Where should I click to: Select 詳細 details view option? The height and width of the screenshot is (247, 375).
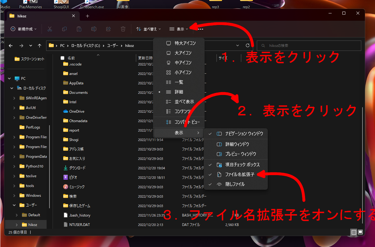[179, 92]
